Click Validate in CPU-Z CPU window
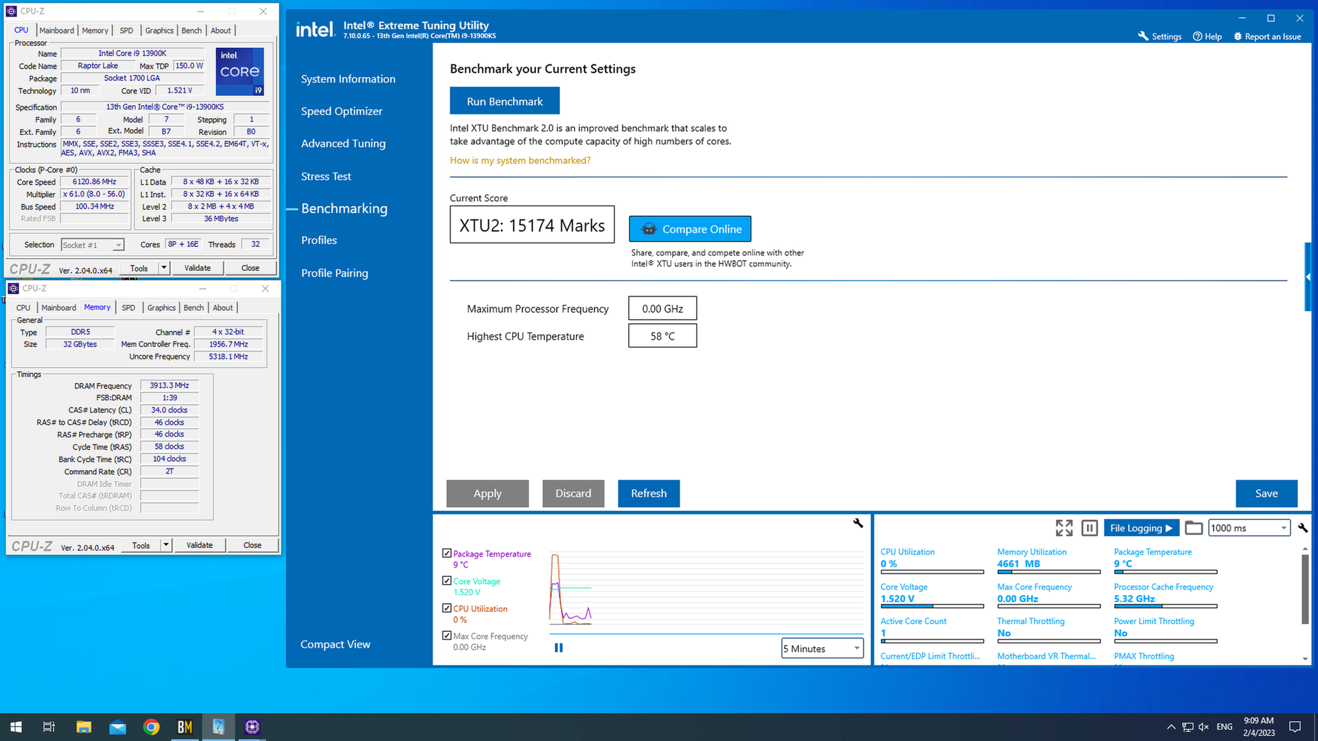The image size is (1318, 741). coord(198,268)
